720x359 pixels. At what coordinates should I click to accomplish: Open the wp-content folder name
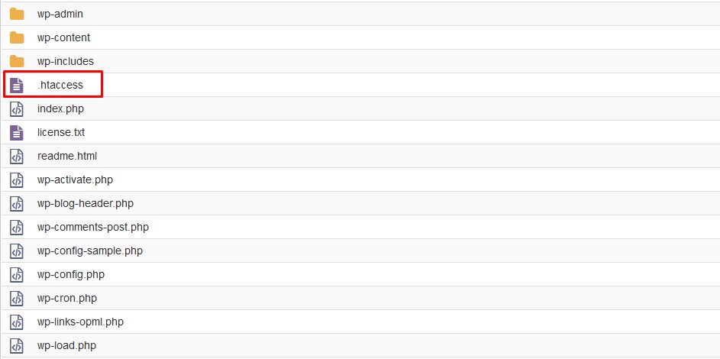click(x=64, y=37)
